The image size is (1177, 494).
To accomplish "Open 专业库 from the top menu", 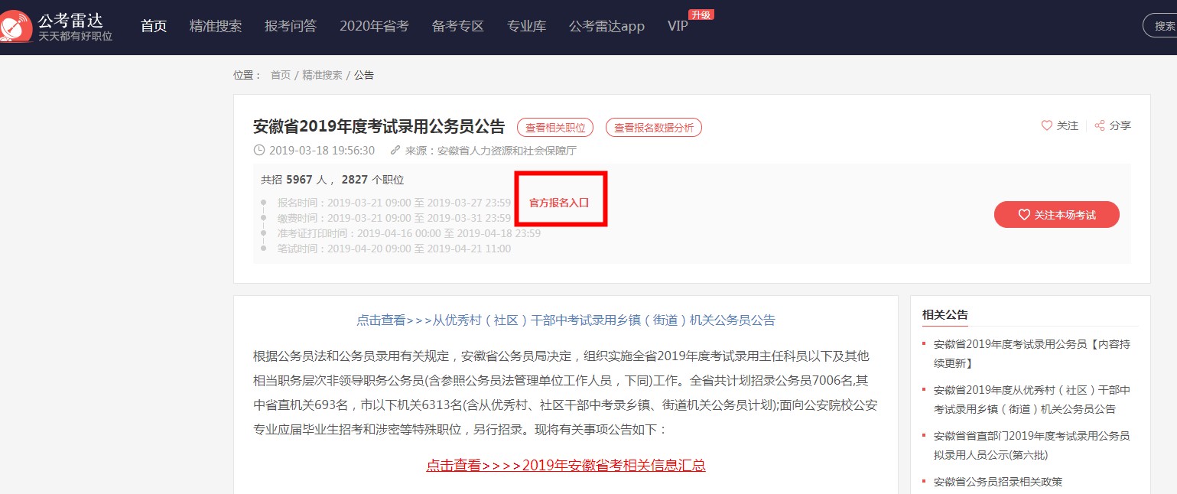I will pyautogui.click(x=526, y=26).
